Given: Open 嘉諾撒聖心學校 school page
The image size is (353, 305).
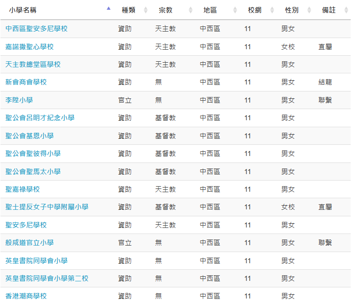Looking at the screenshot, I should point(30,47).
